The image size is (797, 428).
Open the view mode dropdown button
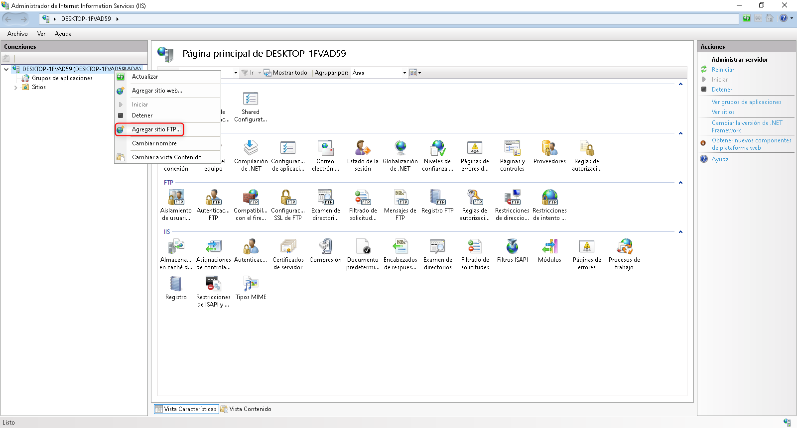coord(415,73)
